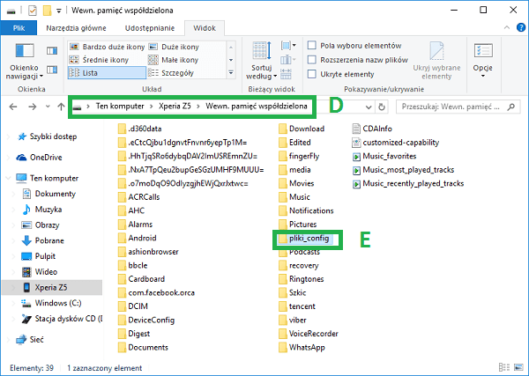Image resolution: width=529 pixels, height=376 pixels.
Task: Switch to large icons view in status bar
Action: [x=518, y=367]
